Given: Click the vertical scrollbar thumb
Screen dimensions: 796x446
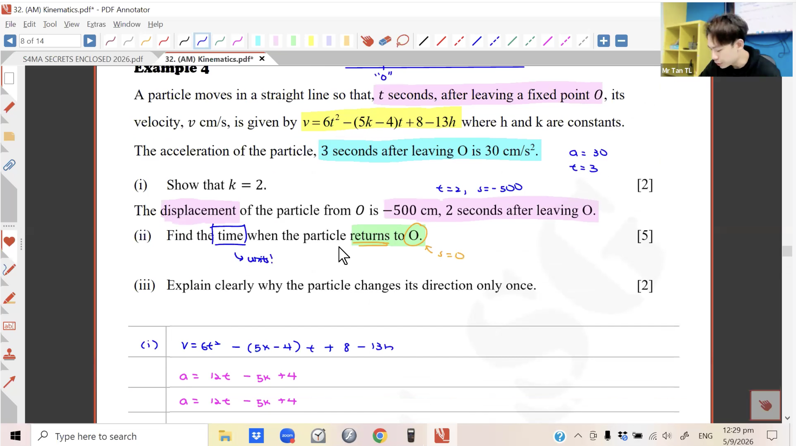Looking at the screenshot, I should pos(787,251).
